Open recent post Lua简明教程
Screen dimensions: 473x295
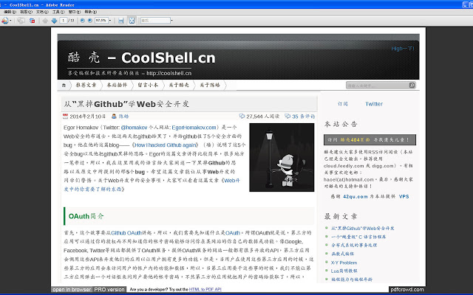pos(344,271)
